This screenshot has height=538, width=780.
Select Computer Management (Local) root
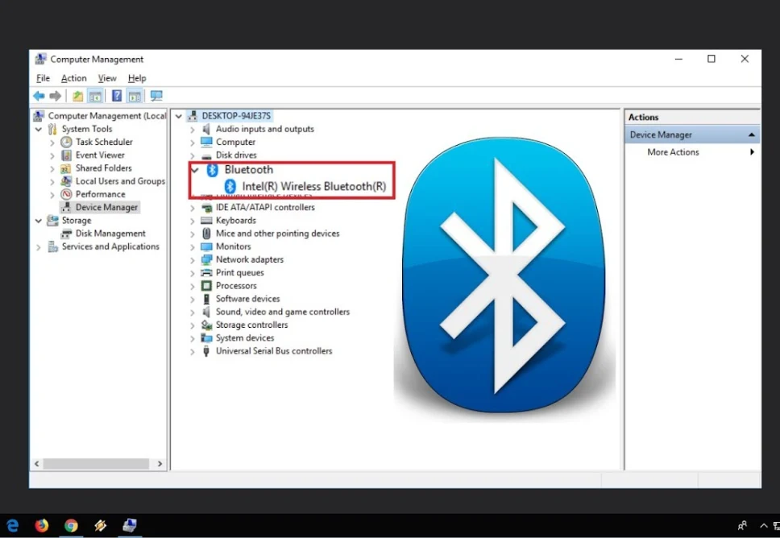tap(107, 116)
